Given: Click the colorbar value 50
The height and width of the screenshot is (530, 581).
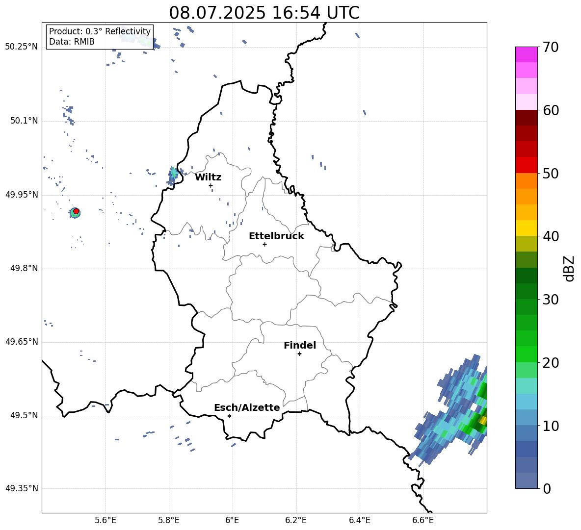Looking at the screenshot, I should (551, 173).
